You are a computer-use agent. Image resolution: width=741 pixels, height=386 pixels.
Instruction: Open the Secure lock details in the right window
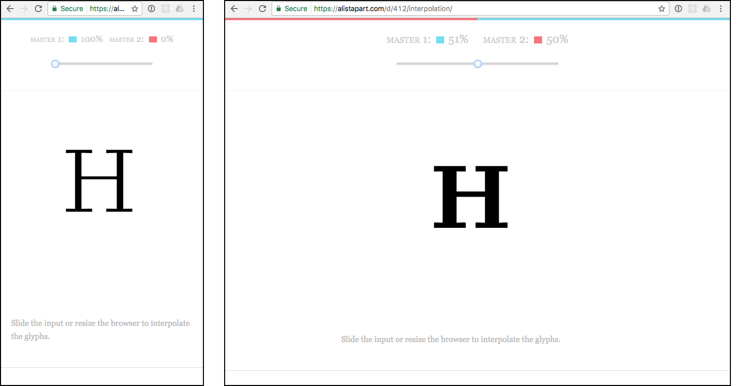[291, 9]
